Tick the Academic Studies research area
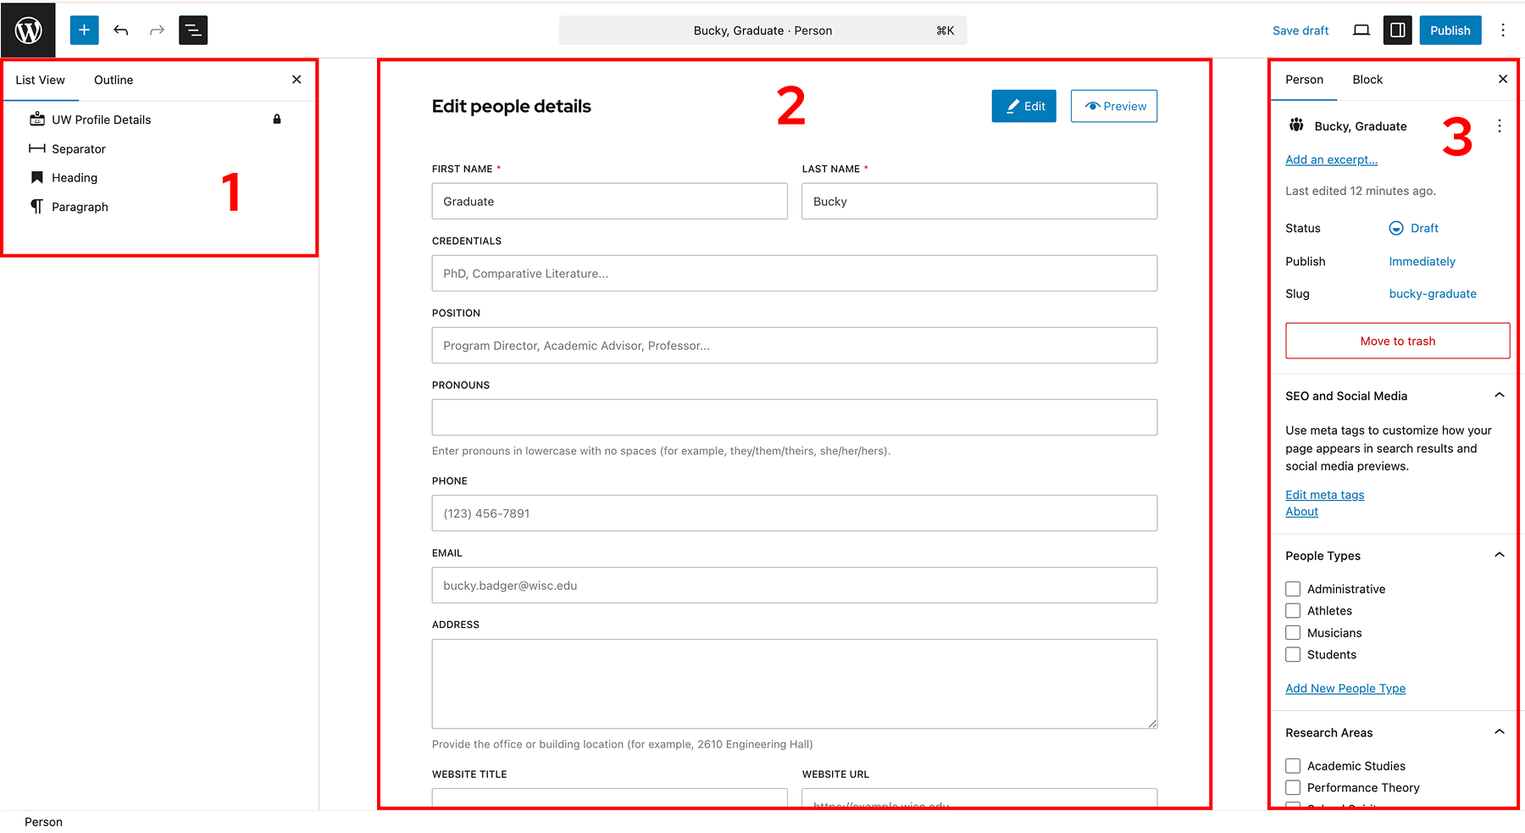The image size is (1525, 833). pyautogui.click(x=1293, y=766)
